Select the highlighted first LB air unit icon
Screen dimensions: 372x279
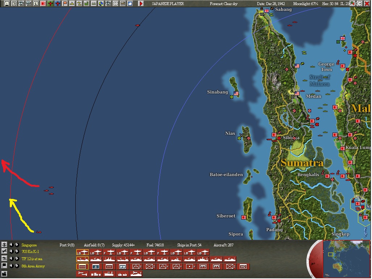[x=82, y=253]
